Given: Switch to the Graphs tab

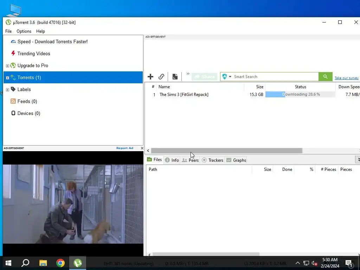Looking at the screenshot, I should tap(236, 160).
